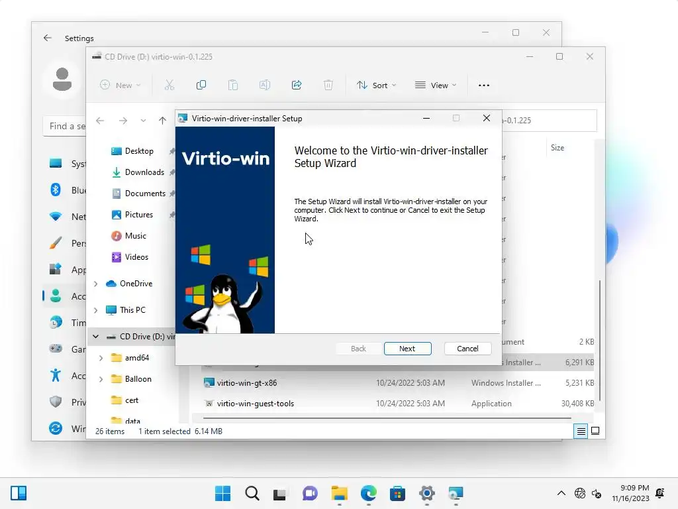The height and width of the screenshot is (509, 678).
Task: Go back in File Explorer navigation
Action: point(100,121)
